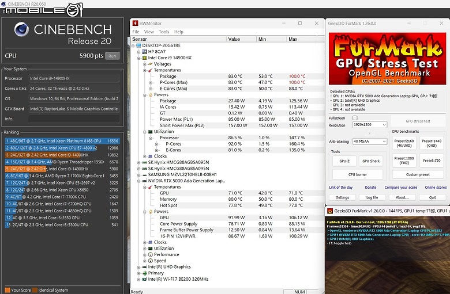The height and width of the screenshot is (294, 450).
Task: Click the Donate link
Action: pos(370,187)
